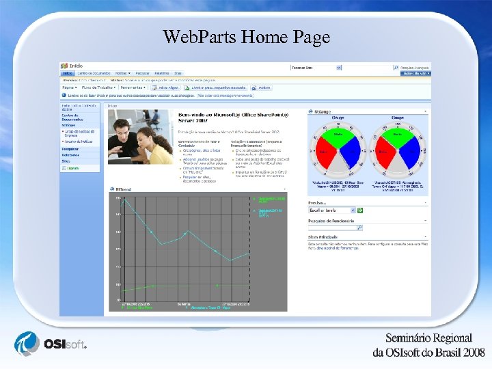Click the green trace legend entry in RtTrend
Viewport: 492px width, 369px height.
270,200
